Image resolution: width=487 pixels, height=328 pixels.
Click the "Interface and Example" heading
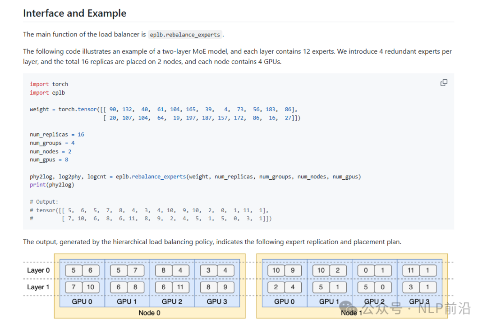coord(74,13)
